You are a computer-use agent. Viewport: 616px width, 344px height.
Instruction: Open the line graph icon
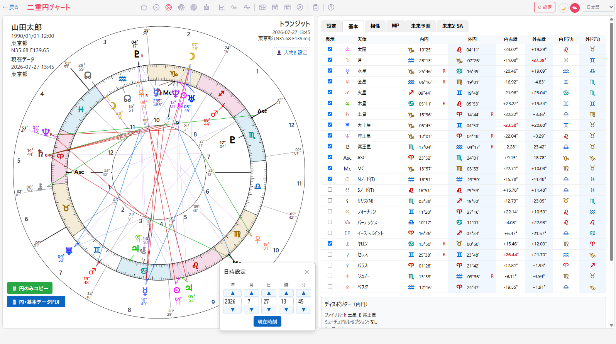(222, 7)
